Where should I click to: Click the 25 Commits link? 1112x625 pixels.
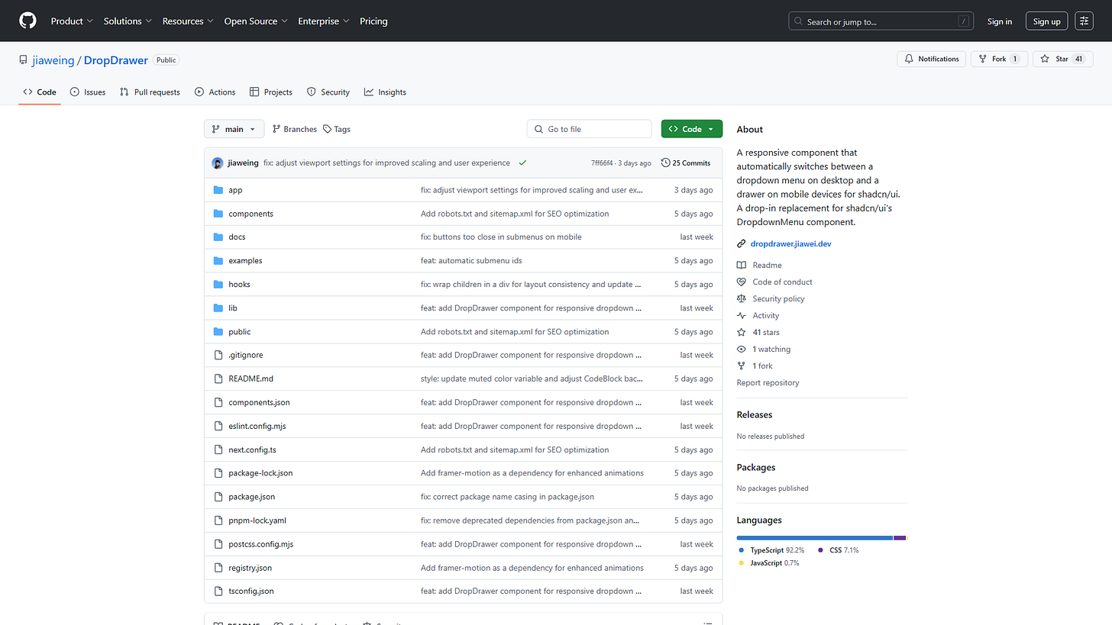[686, 163]
